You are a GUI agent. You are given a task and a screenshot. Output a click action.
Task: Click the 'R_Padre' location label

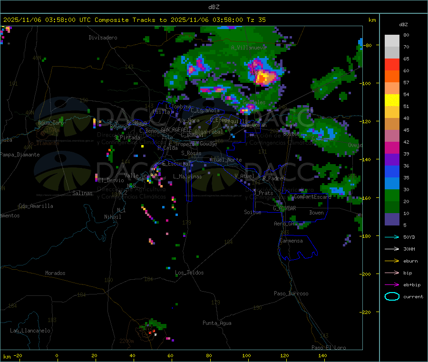click(272, 178)
